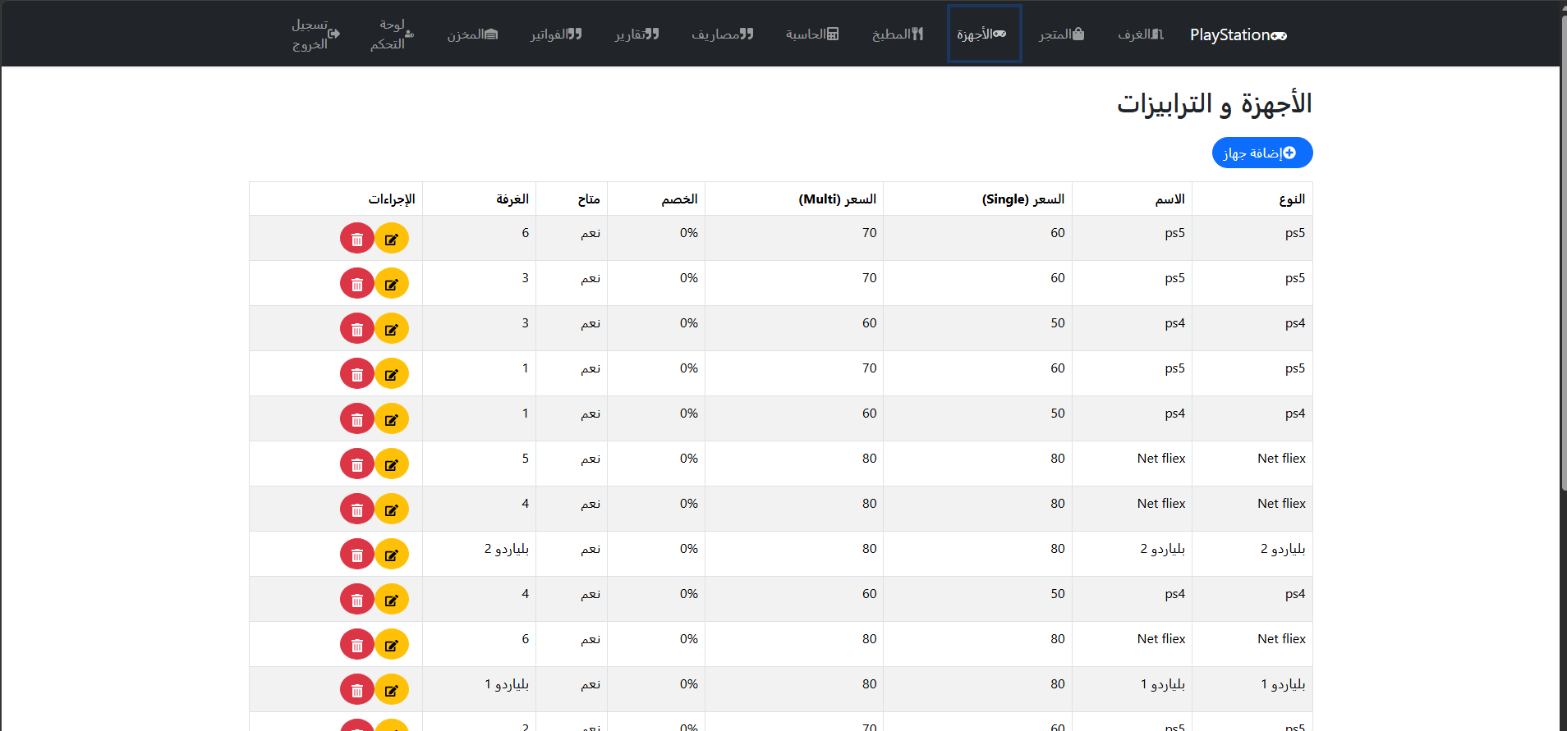Go to مصاريف expenses page

(x=723, y=34)
